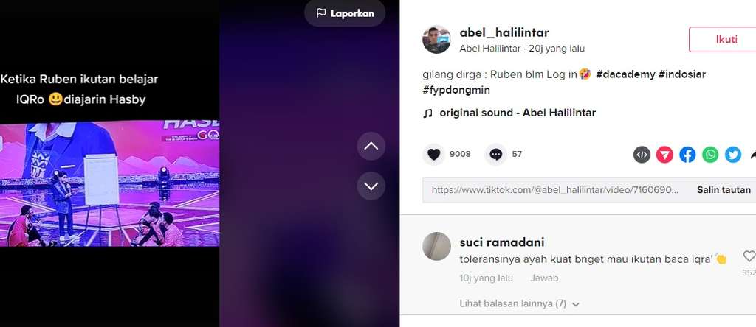Like suci ramadani's comment
This screenshot has height=327, width=756.
[x=749, y=256]
